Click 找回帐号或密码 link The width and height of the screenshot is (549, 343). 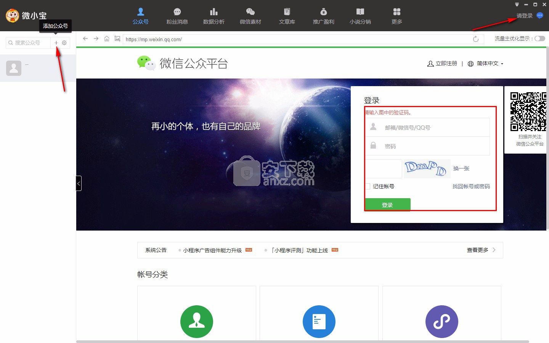click(x=471, y=186)
